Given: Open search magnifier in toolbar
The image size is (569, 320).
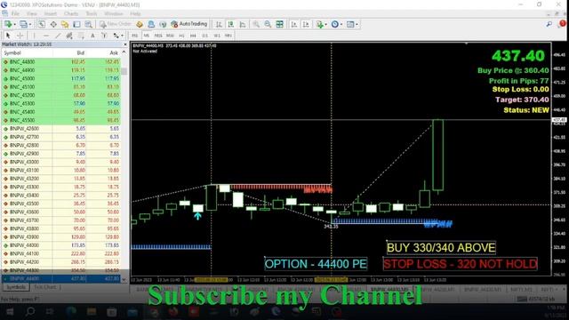Looking at the screenshot, I should coord(549,24).
